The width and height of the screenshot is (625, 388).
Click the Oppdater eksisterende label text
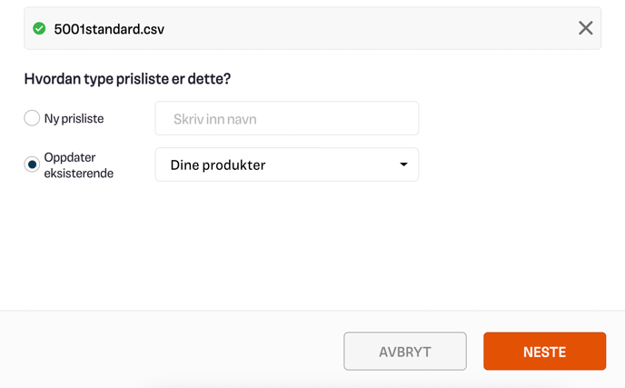coord(78,165)
